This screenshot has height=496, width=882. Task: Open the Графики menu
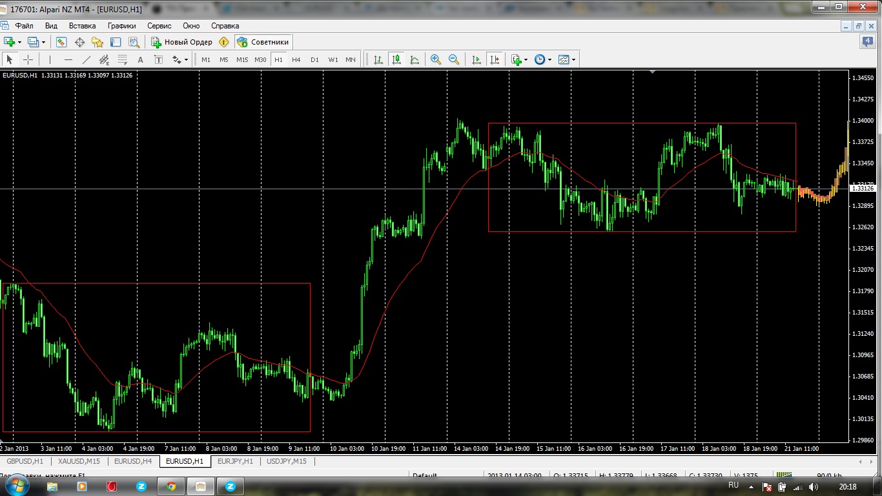[122, 26]
